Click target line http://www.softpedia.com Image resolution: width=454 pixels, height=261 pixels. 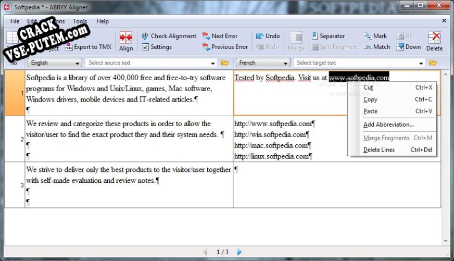click(274, 123)
